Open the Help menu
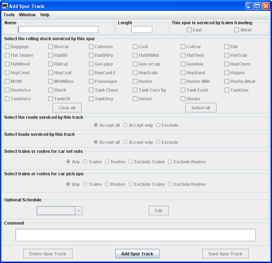Image resolution: width=272 pixels, height=263 pixels. point(45,15)
